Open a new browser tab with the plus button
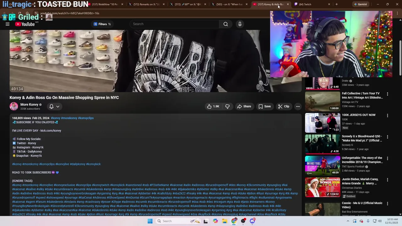Viewport: 402px width, 226px height. [336, 4]
